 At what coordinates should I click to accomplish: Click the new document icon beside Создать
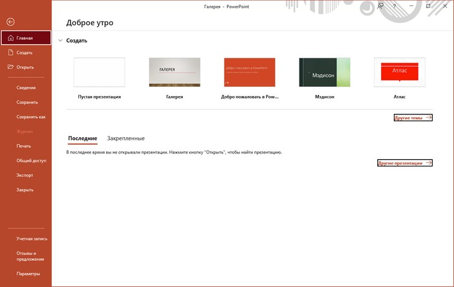[10, 53]
